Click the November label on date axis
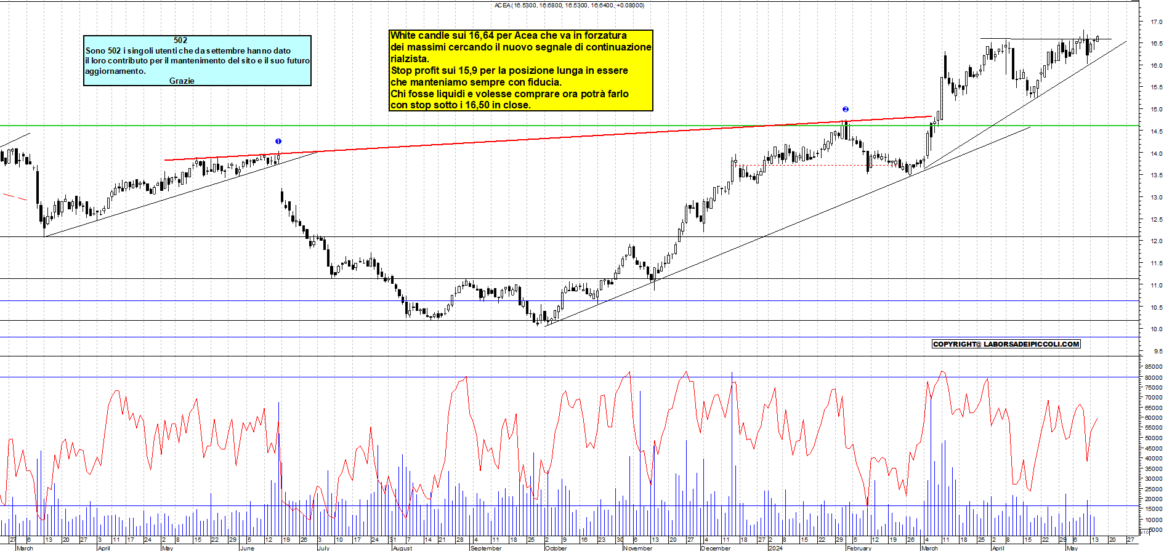1164x551 pixels. (x=637, y=548)
